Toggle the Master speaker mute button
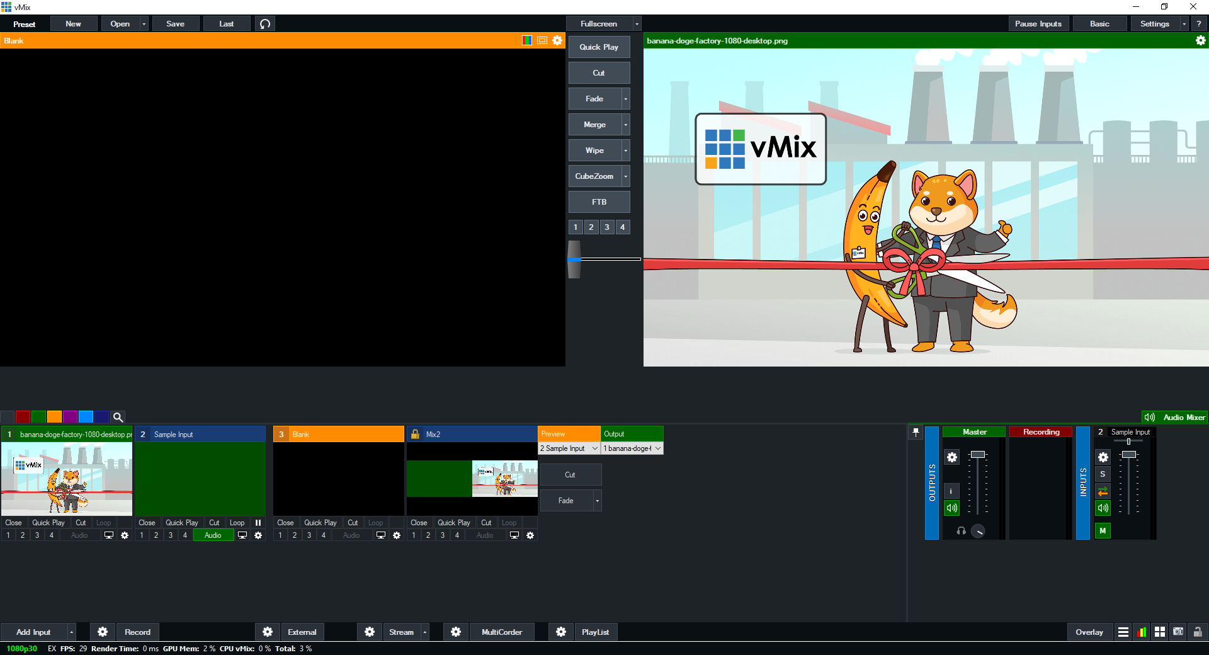This screenshot has height=655, width=1209. [x=951, y=508]
